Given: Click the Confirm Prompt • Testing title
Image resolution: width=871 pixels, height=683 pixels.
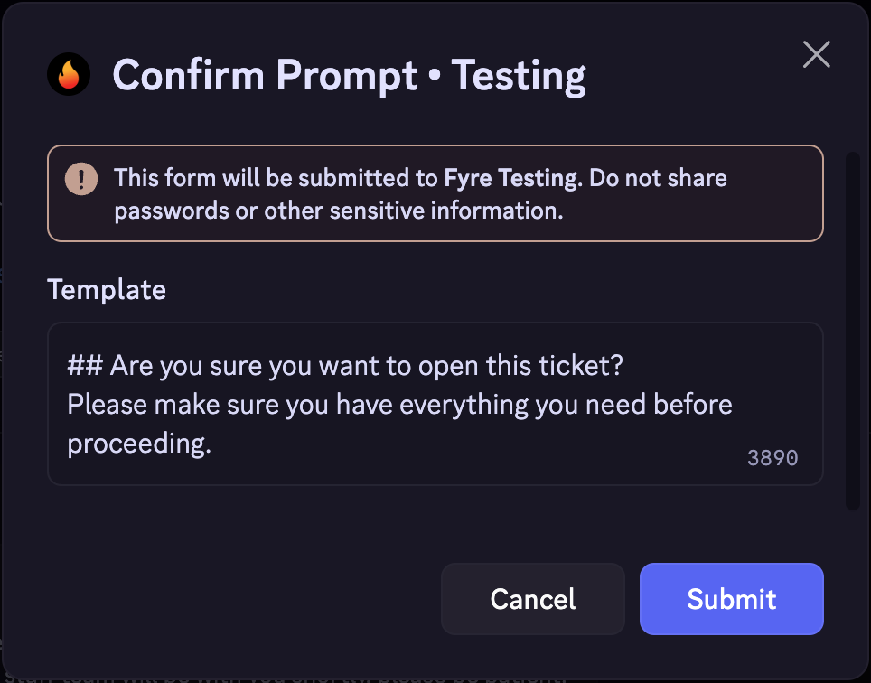Looking at the screenshot, I should pyautogui.click(x=349, y=76).
